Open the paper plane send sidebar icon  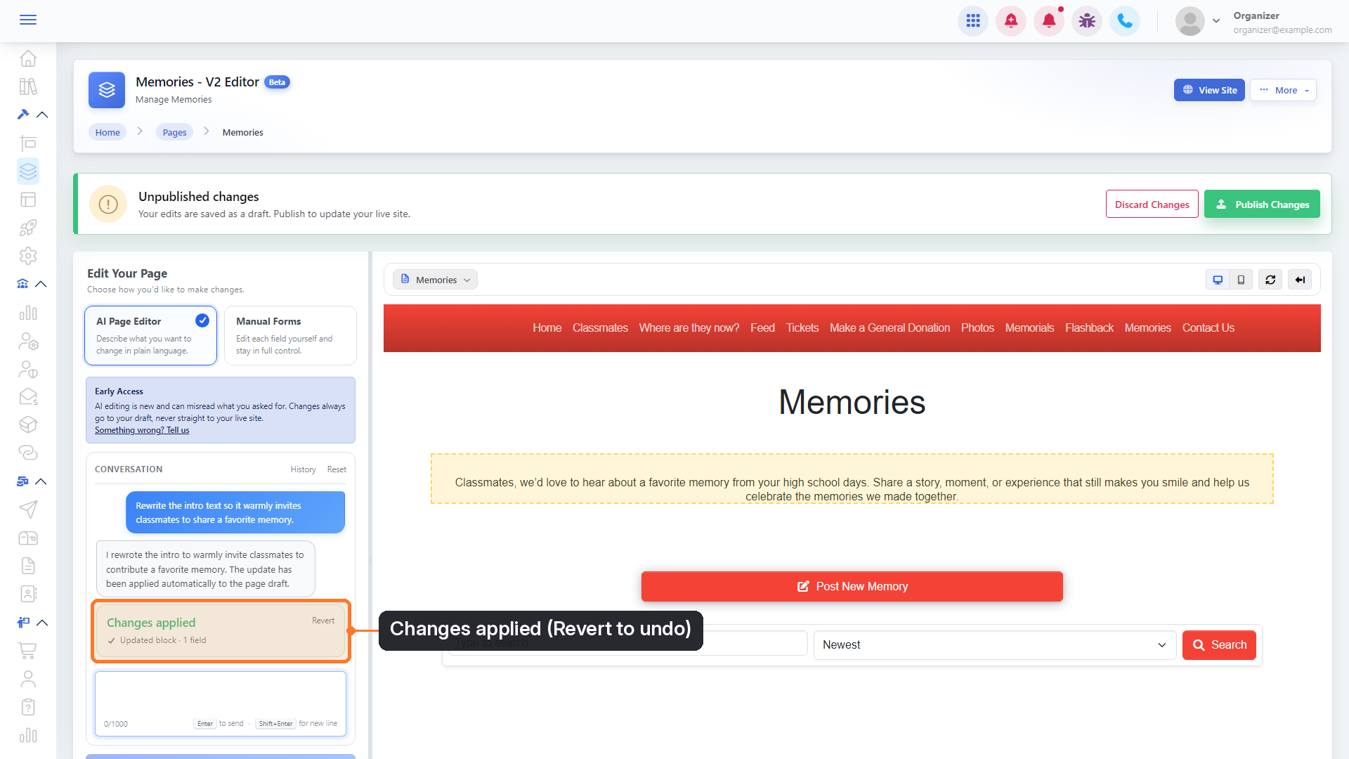coord(28,510)
